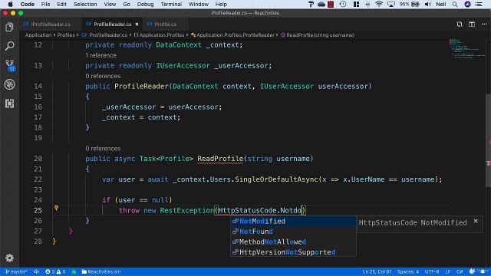Screen dimensions: 491x276
Task: Open Spotlight search in menu bar
Action: [455, 4]
